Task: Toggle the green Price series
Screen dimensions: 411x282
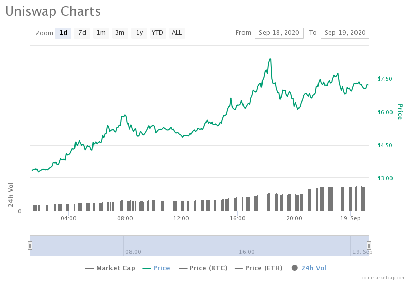Action: pos(156,268)
